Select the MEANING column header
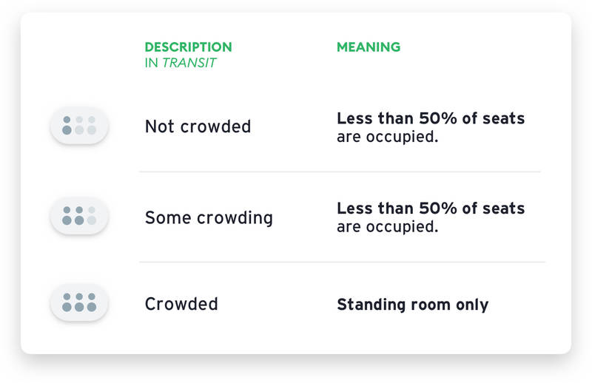This screenshot has height=383, width=592. pyautogui.click(x=369, y=47)
